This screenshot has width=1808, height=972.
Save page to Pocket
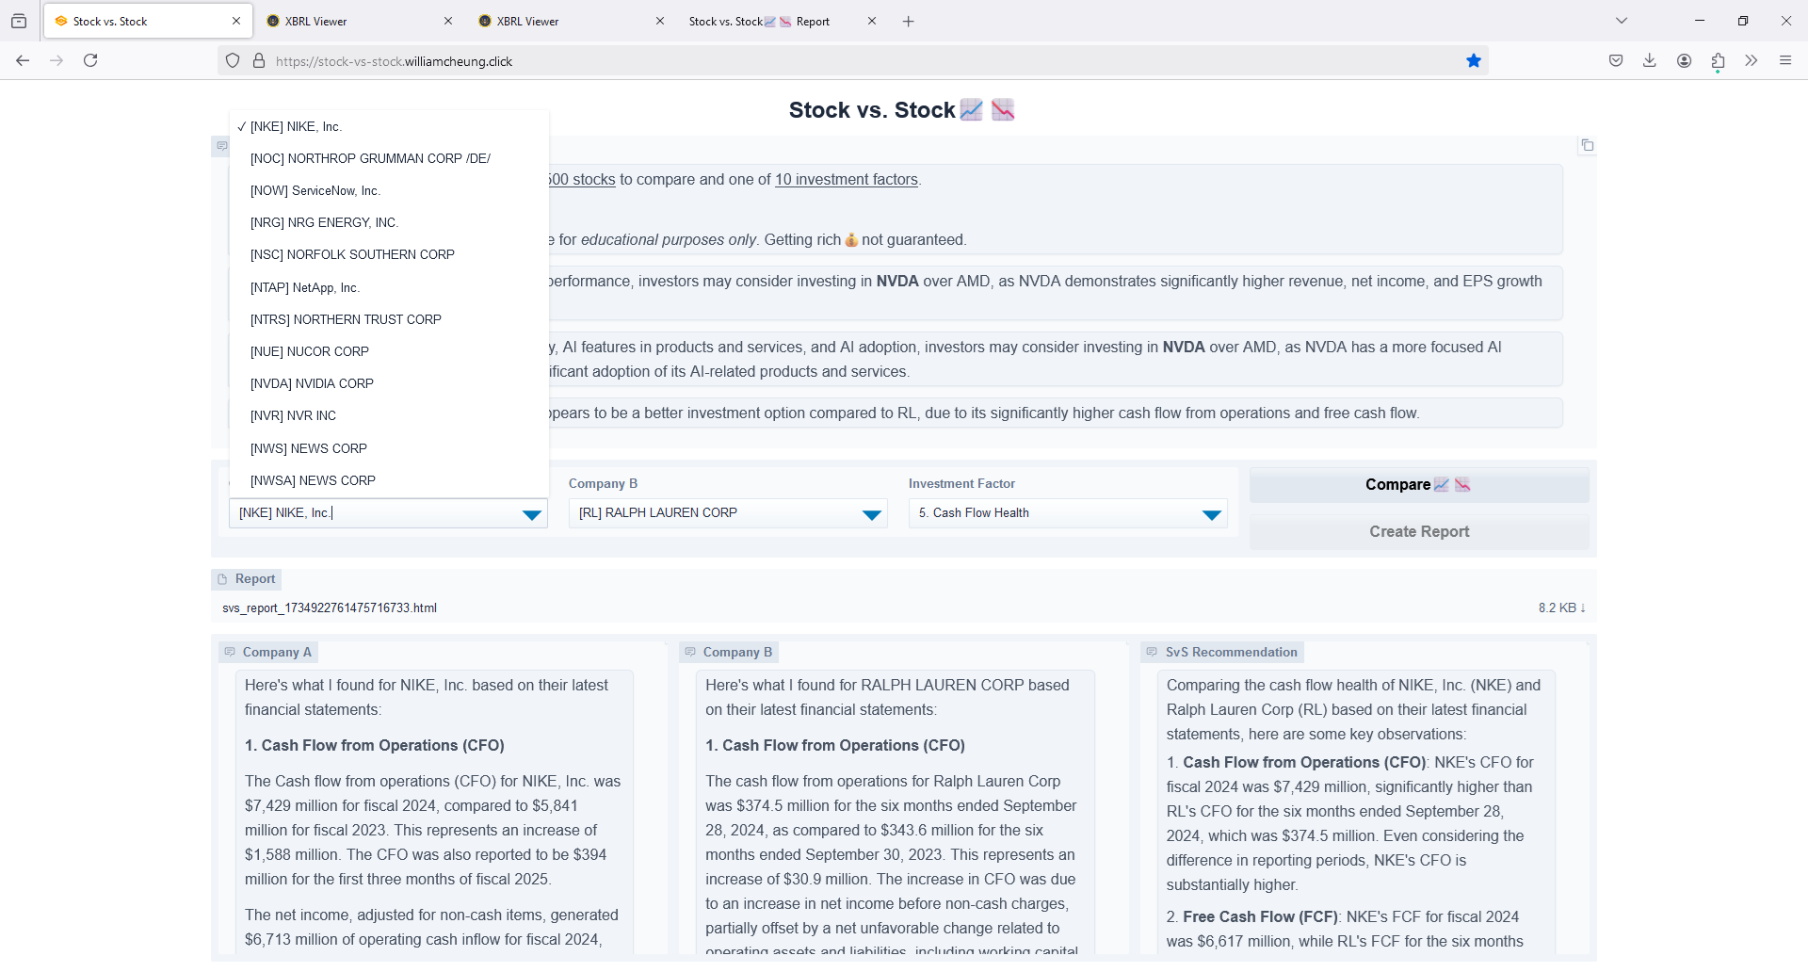[x=1616, y=60]
